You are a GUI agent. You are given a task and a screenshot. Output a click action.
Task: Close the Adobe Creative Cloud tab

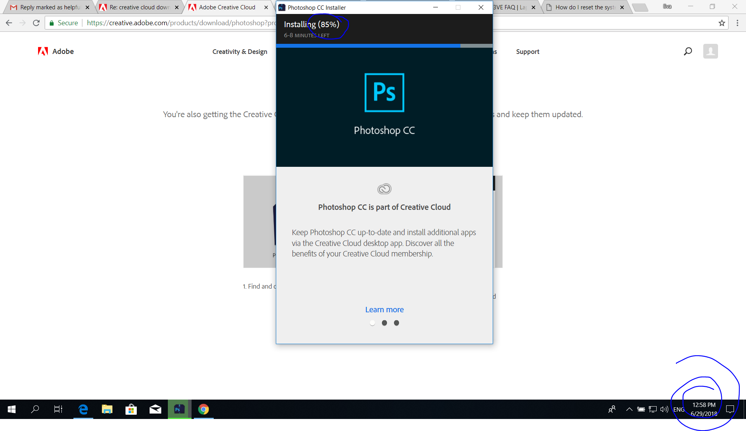[266, 7]
